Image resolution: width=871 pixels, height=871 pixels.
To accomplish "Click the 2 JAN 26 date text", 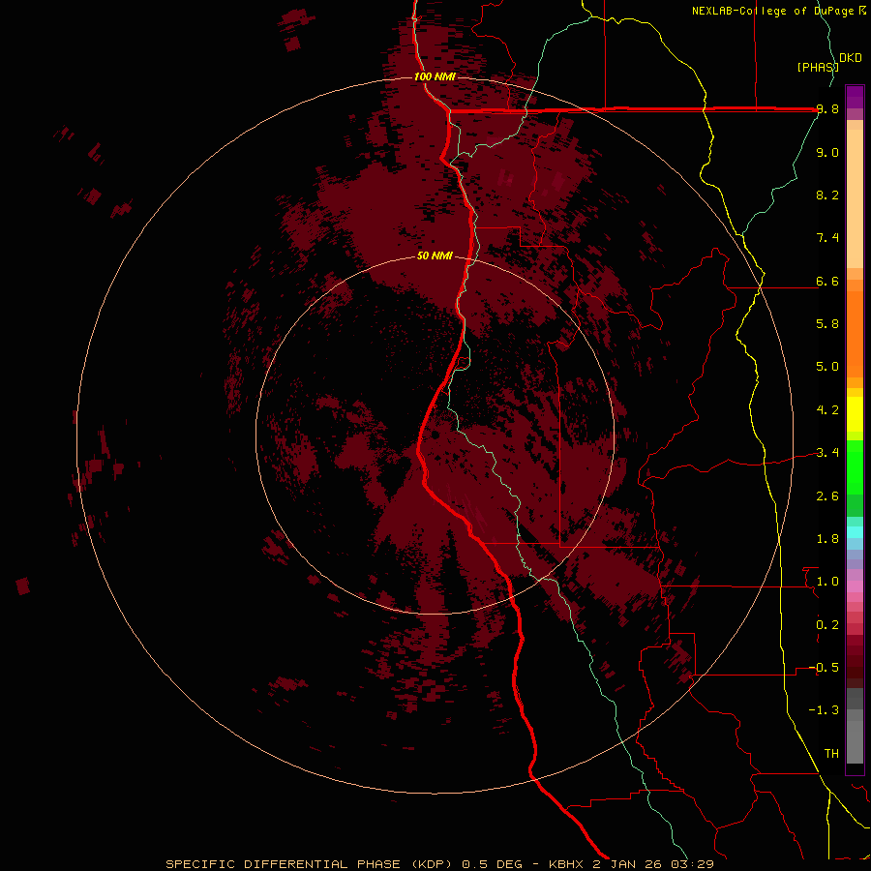I will 628,864.
